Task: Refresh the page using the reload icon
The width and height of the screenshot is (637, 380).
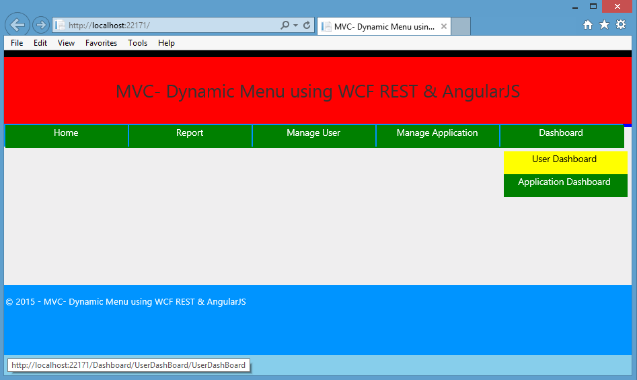Action: [x=307, y=25]
